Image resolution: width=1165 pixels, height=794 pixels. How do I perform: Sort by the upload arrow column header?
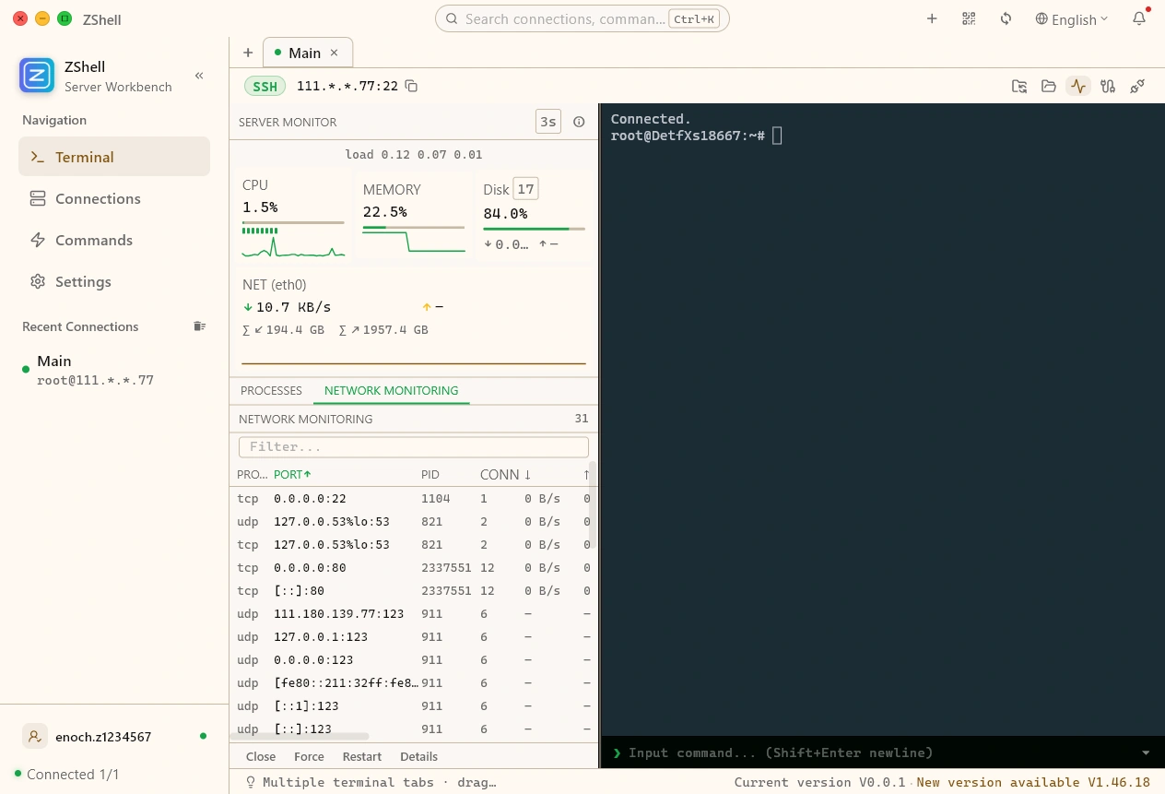click(x=586, y=475)
